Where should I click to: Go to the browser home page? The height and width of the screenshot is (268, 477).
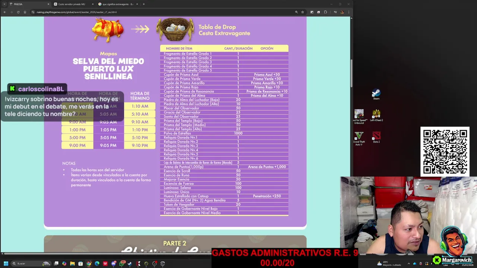[x=25, y=12]
